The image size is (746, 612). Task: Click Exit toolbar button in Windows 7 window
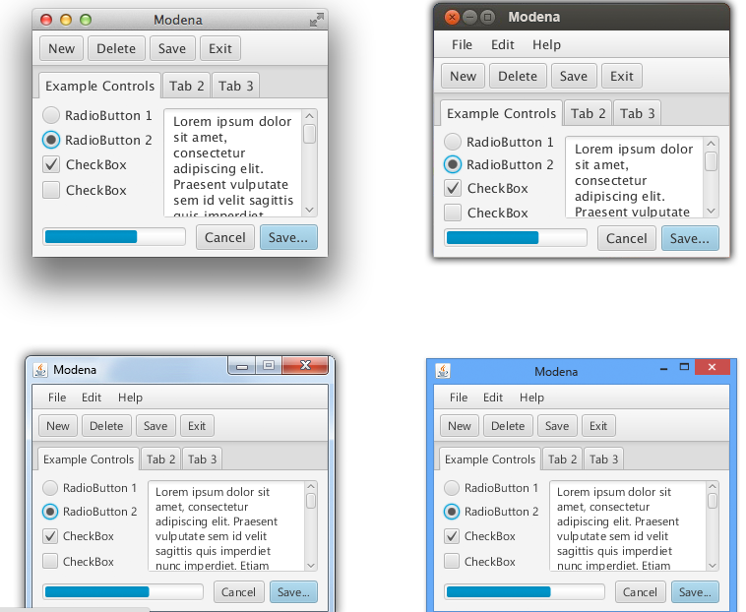point(197,426)
